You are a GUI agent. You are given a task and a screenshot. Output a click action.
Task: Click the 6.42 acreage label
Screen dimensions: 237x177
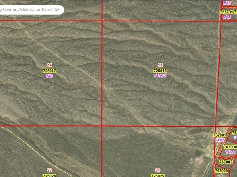(226, 17)
